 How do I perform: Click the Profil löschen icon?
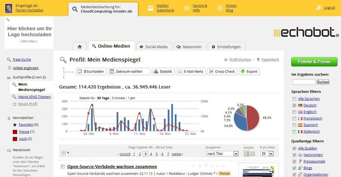coord(226,59)
